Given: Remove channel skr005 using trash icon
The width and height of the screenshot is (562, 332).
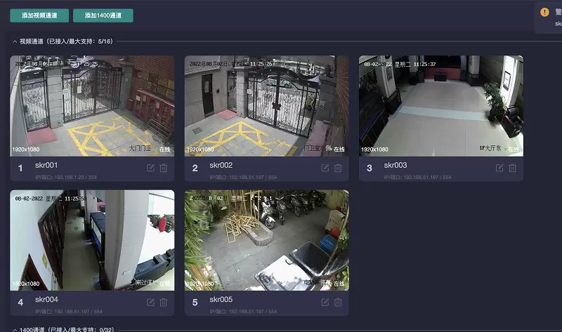Looking at the screenshot, I should tap(338, 302).
